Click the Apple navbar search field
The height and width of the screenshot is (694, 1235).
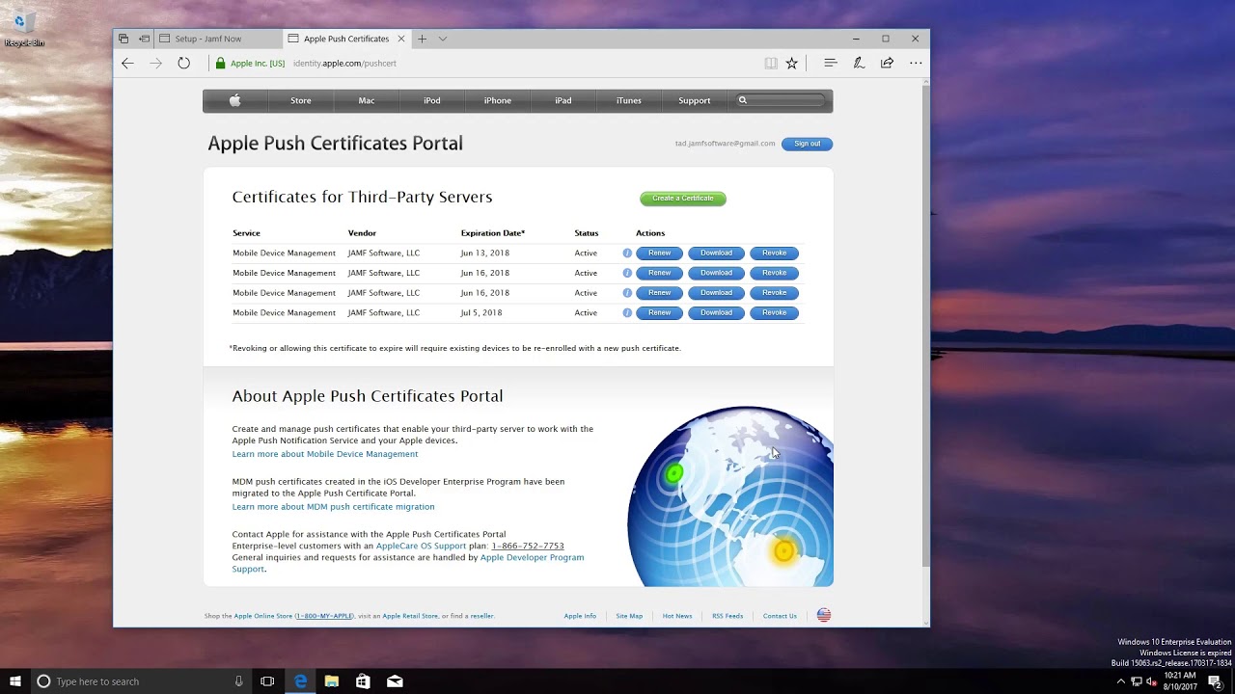pyautogui.click(x=782, y=100)
